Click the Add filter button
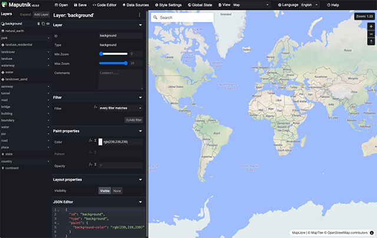The width and height of the screenshot is (377, 238). pos(134,119)
